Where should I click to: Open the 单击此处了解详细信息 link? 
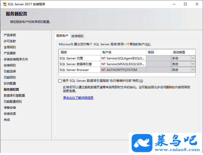click(x=78, y=98)
